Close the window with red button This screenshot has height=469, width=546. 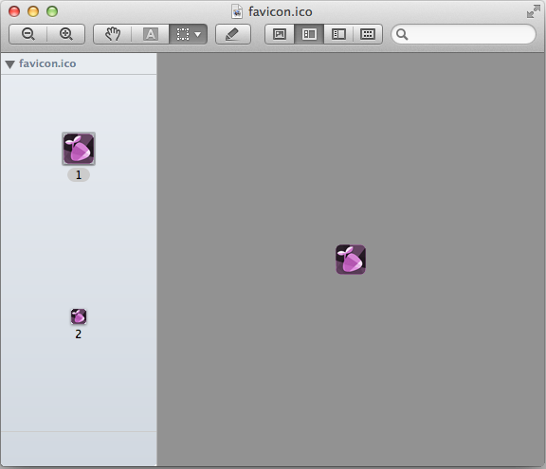[14, 11]
